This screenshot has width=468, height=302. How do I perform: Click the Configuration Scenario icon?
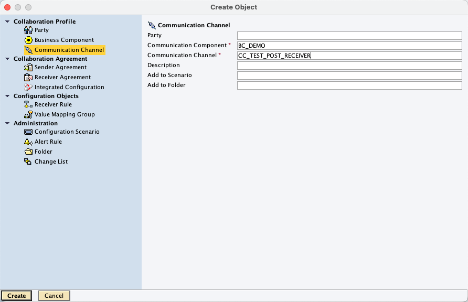[28, 132]
